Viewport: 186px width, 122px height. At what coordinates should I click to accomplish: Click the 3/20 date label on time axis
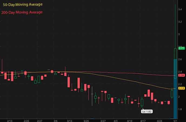[x=86, y=121]
